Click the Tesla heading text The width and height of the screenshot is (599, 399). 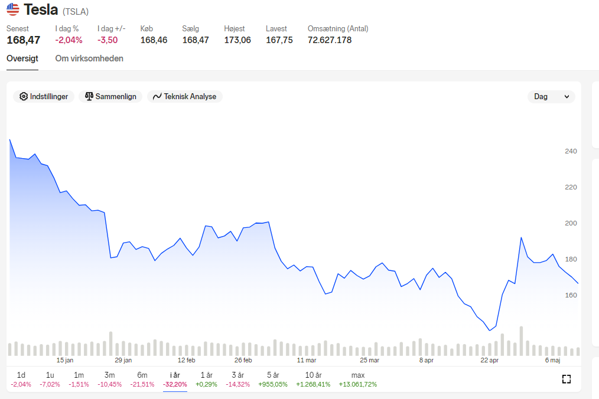pos(41,9)
